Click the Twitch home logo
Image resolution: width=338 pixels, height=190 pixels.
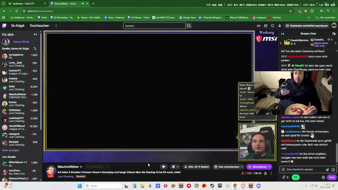coord(4,26)
